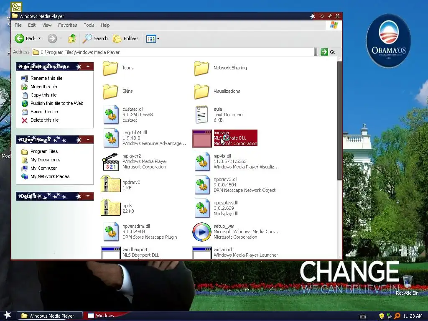Select the Skins folder
Image resolution: width=428 pixels, height=321 pixels.
tap(110, 92)
